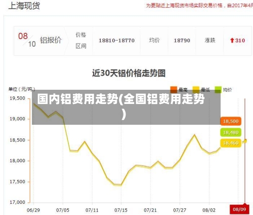Screen dimensions: 253x215
Task: Toggle the 均价 legend label
Action: (x=227, y=90)
